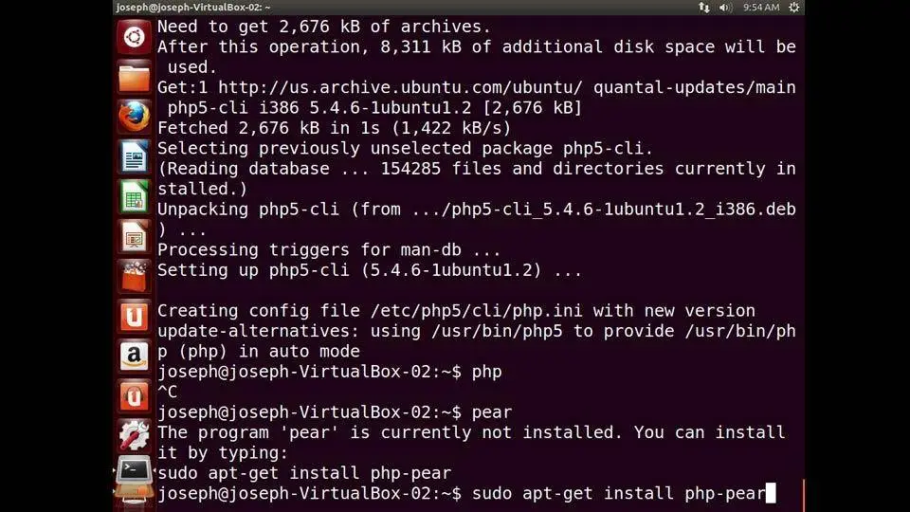Open Ubuntu One launcher icon
Screen dimensions: 910x512
point(134,317)
